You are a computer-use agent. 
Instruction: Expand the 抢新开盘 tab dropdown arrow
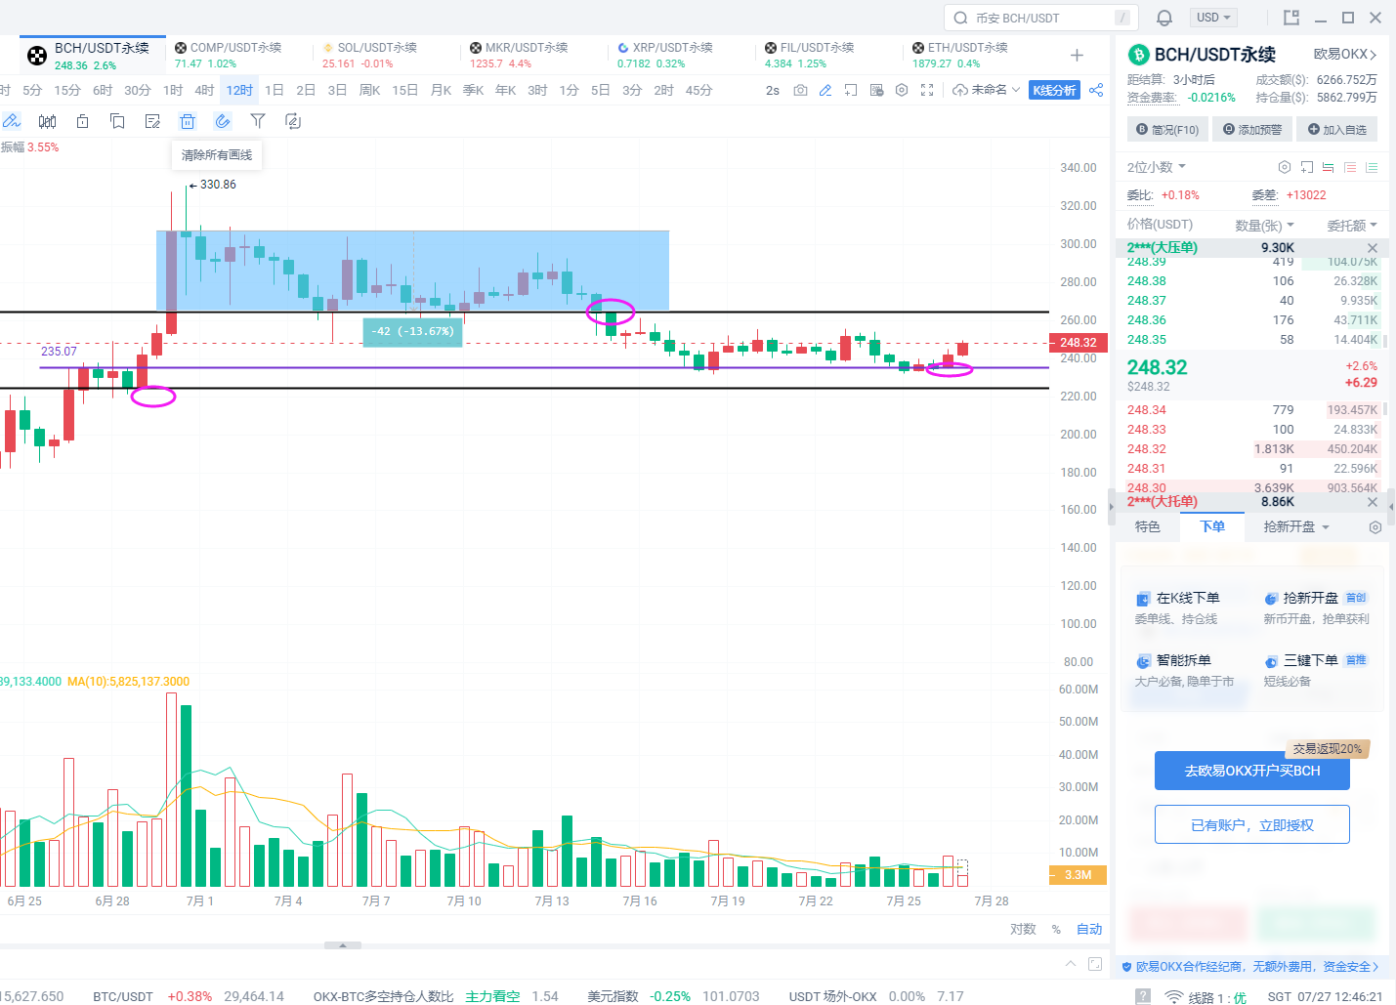(x=1326, y=527)
